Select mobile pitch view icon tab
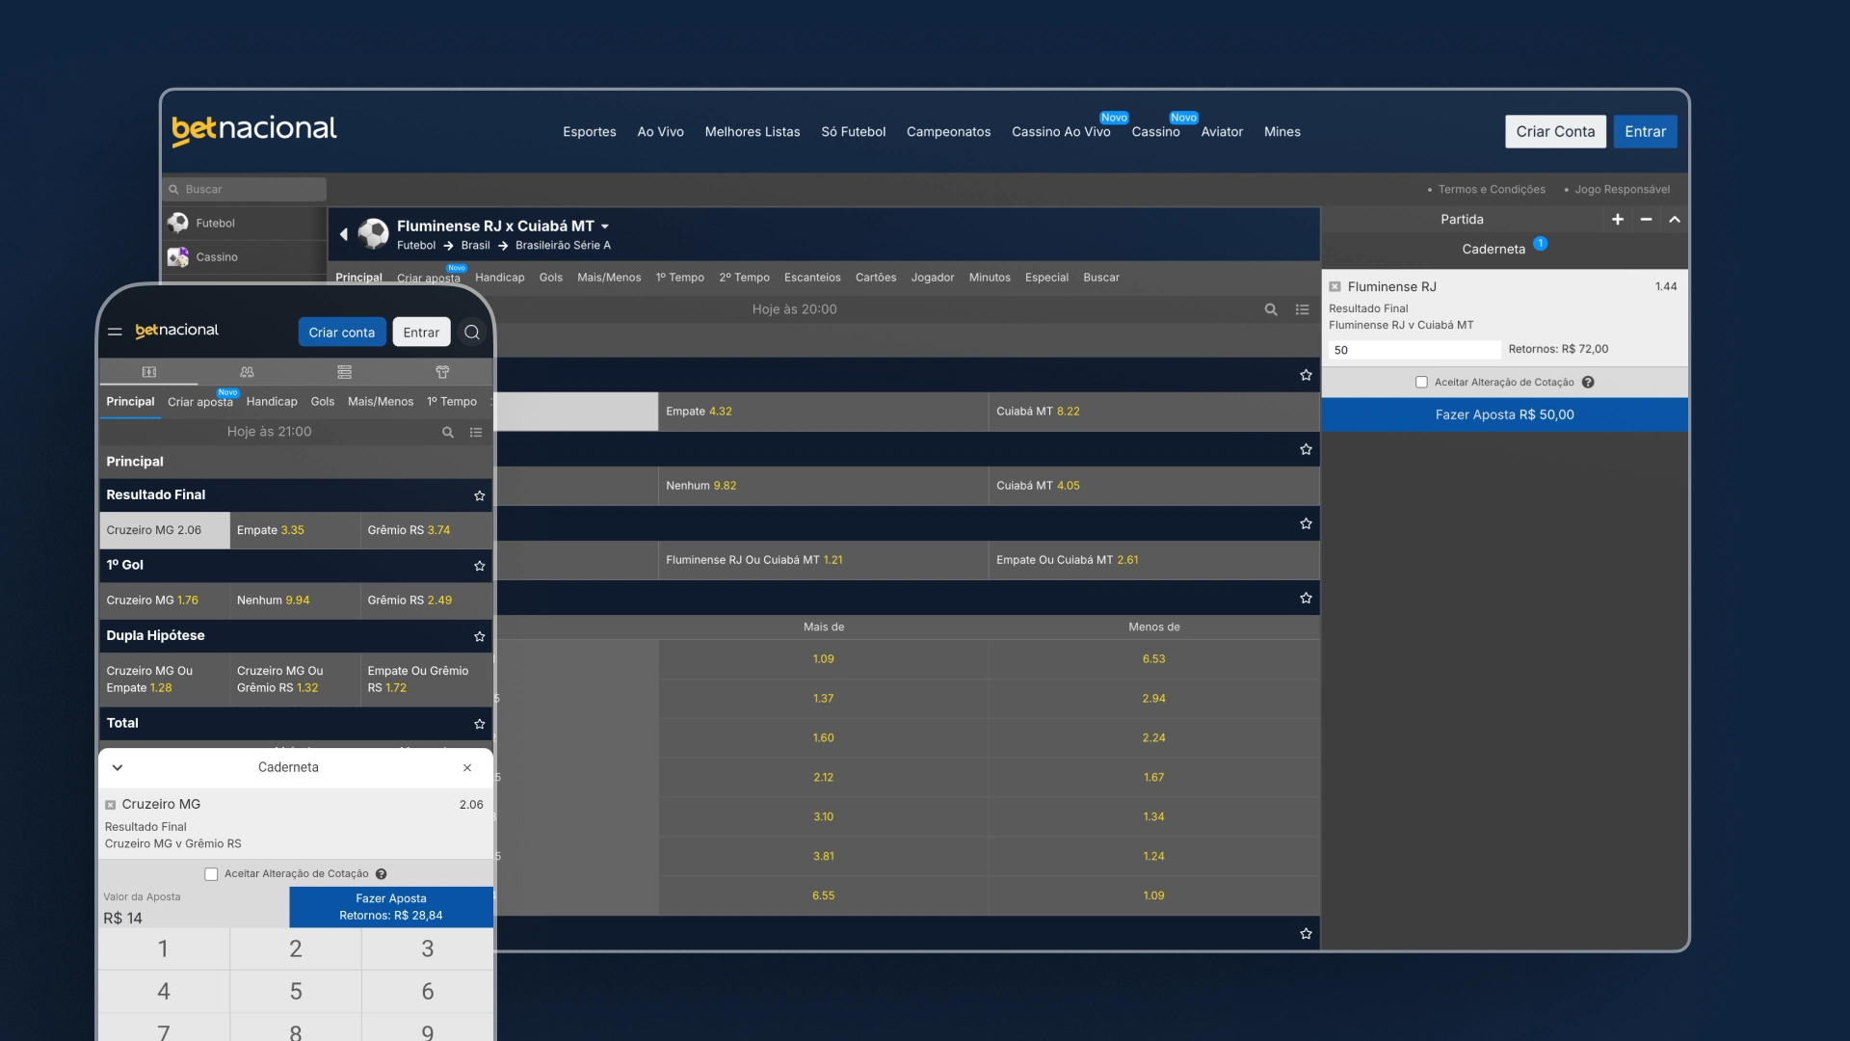Viewport: 1850px width, 1041px height. [148, 372]
